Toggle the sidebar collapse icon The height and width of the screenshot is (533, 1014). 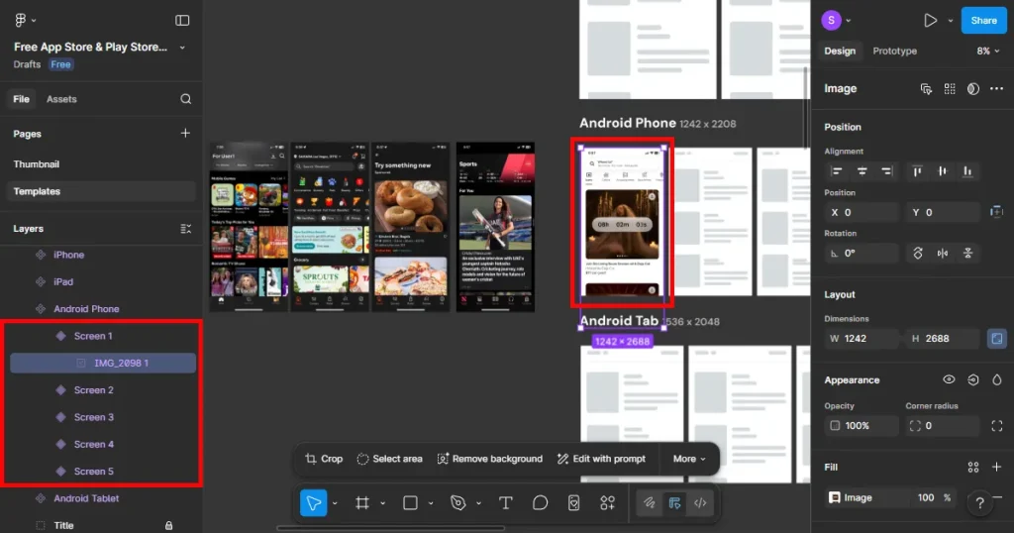pos(182,21)
